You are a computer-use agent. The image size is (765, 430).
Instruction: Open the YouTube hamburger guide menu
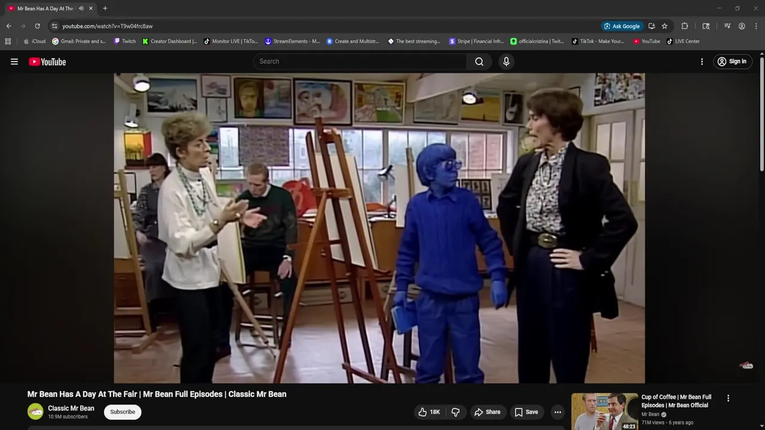tap(14, 62)
